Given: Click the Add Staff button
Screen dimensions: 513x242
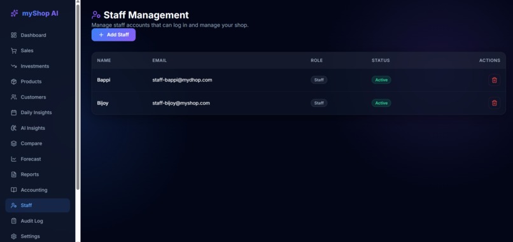Looking at the screenshot, I should pyautogui.click(x=113, y=35).
